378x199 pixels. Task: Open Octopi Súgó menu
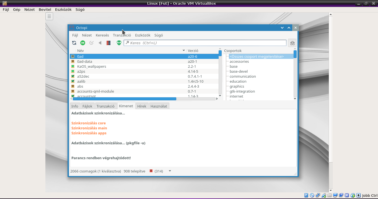[x=159, y=35]
